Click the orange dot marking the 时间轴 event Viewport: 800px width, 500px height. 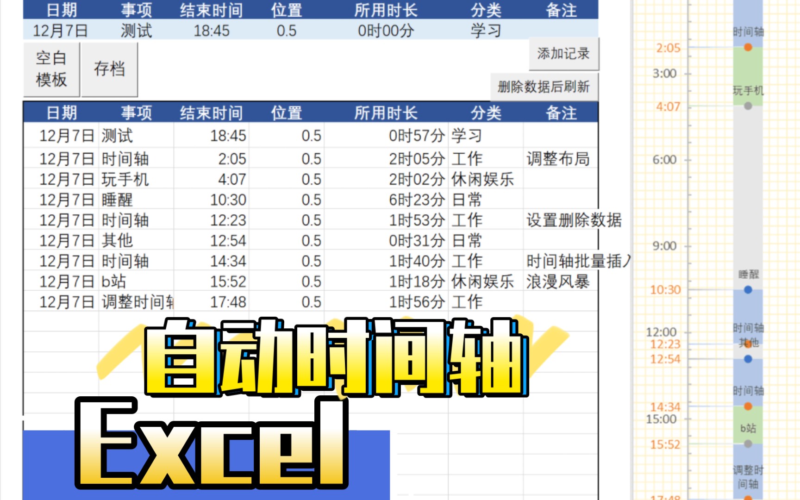[747, 47]
